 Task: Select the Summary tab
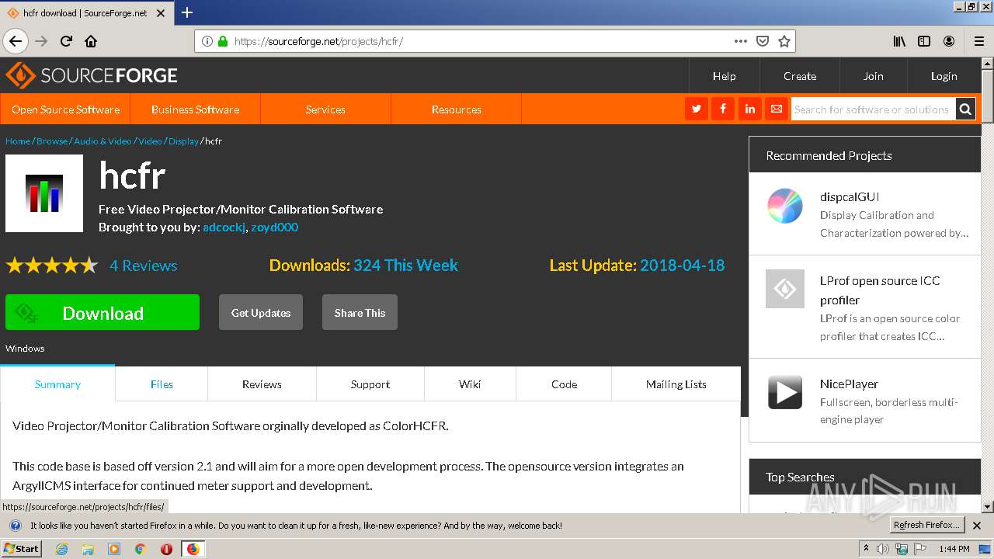click(57, 384)
